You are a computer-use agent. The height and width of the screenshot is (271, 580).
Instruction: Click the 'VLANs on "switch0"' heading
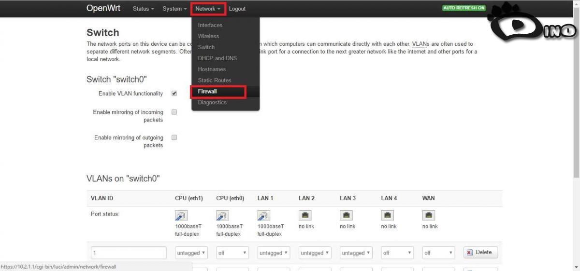[123, 179]
